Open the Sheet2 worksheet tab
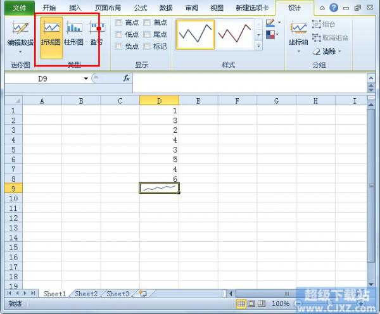The height and width of the screenshot is (314, 380). (86, 294)
